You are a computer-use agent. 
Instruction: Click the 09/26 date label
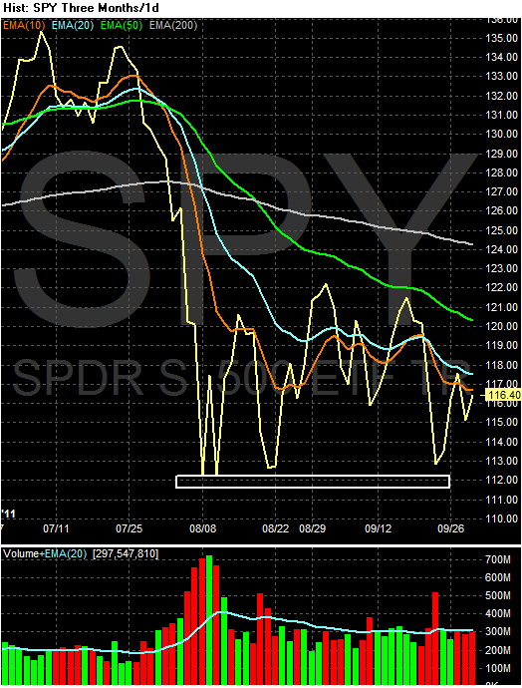click(x=450, y=527)
